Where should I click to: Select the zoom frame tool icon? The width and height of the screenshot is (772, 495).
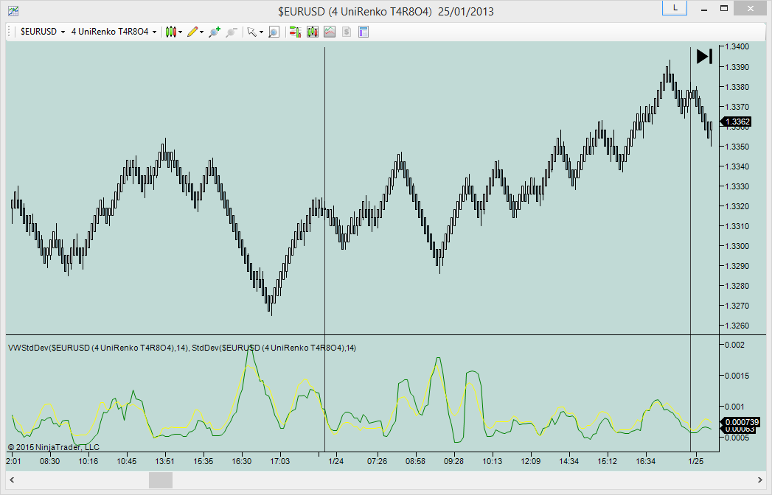pos(274,32)
